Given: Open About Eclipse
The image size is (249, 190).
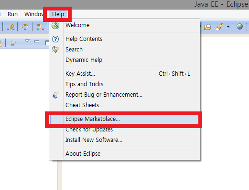Looking at the screenshot, I should pyautogui.click(x=124, y=154).
